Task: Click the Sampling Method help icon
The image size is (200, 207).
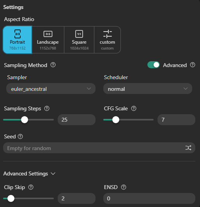Action: [x=53, y=65]
